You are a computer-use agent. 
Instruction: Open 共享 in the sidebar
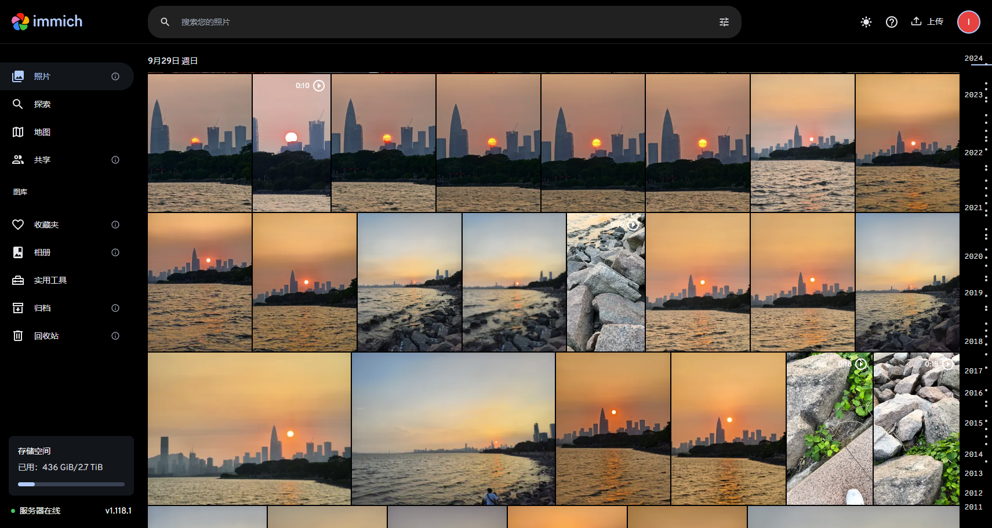click(x=67, y=160)
